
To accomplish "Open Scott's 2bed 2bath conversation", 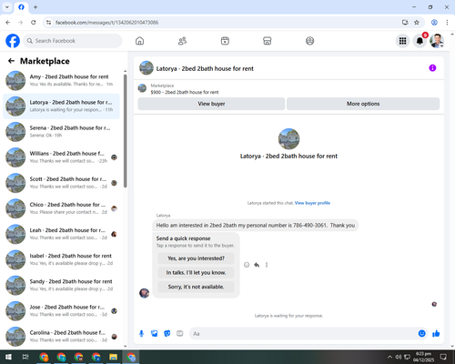I will pos(61,183).
